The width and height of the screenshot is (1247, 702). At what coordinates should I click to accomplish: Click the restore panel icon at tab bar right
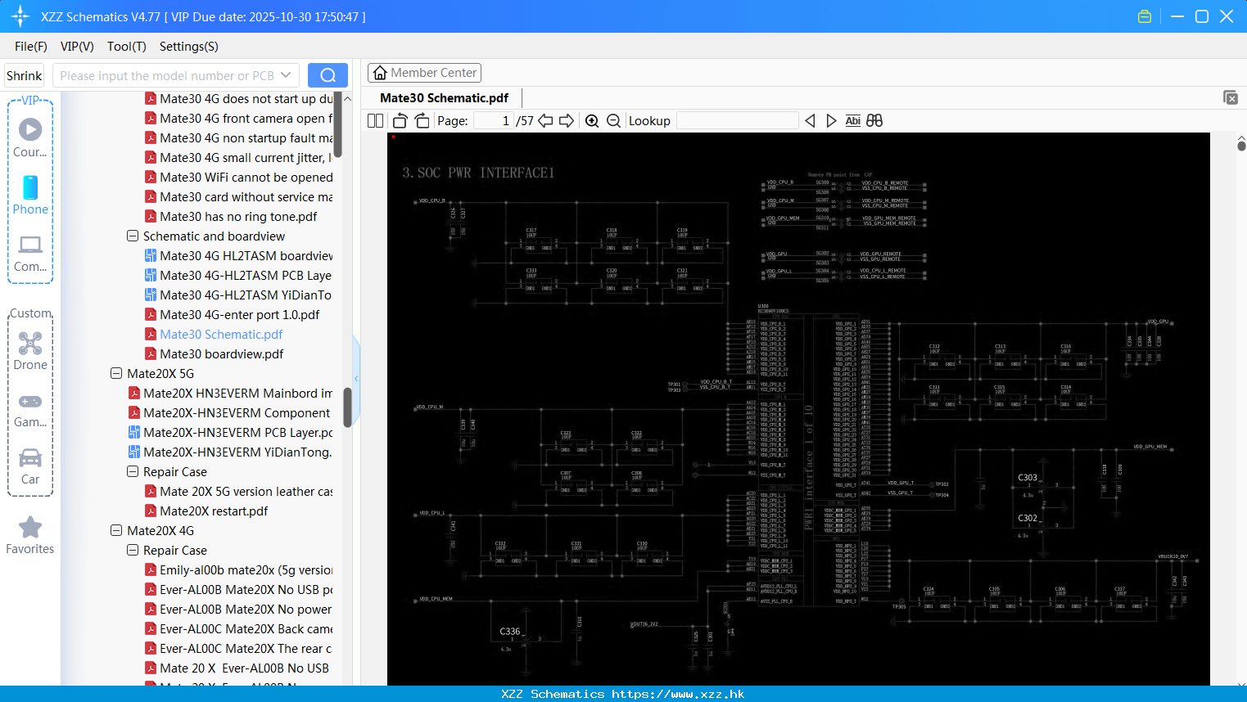coord(1231,97)
